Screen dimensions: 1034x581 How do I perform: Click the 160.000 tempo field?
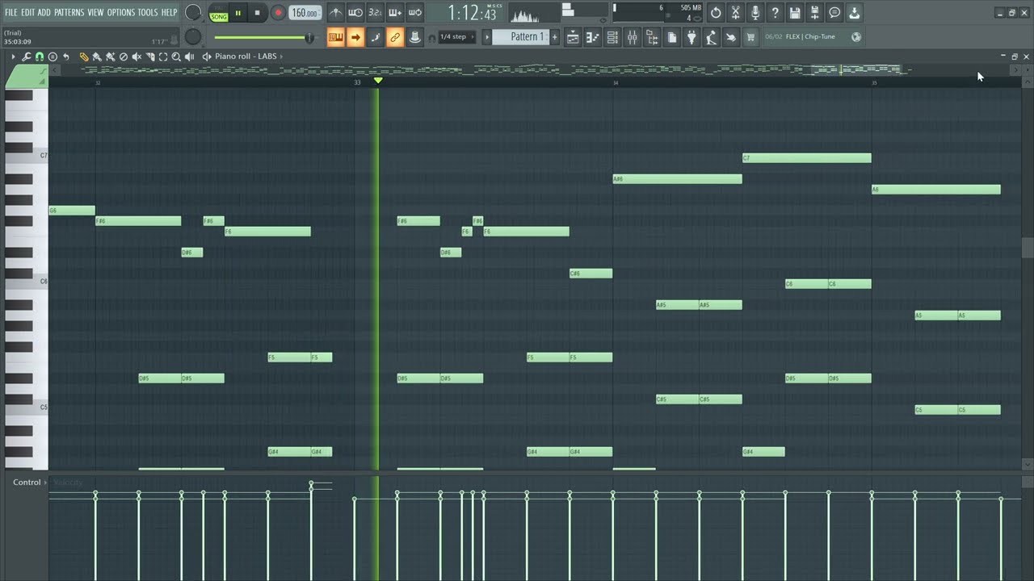tap(305, 13)
